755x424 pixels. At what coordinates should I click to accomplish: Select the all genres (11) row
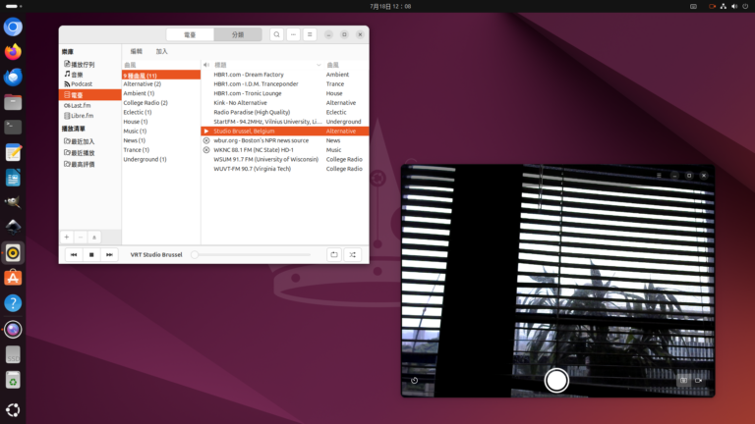coord(161,75)
